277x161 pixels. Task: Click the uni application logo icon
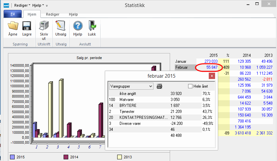6,5
